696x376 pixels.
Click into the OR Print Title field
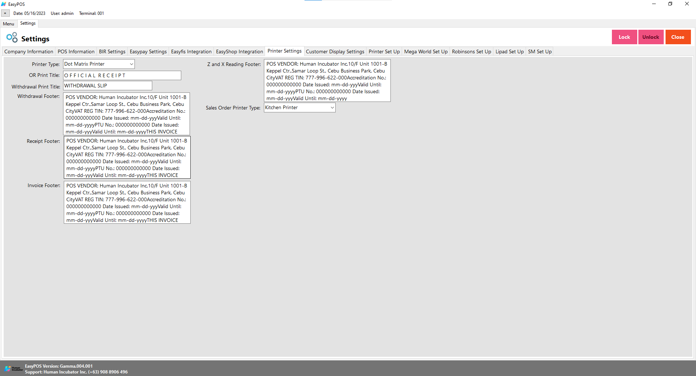(122, 75)
